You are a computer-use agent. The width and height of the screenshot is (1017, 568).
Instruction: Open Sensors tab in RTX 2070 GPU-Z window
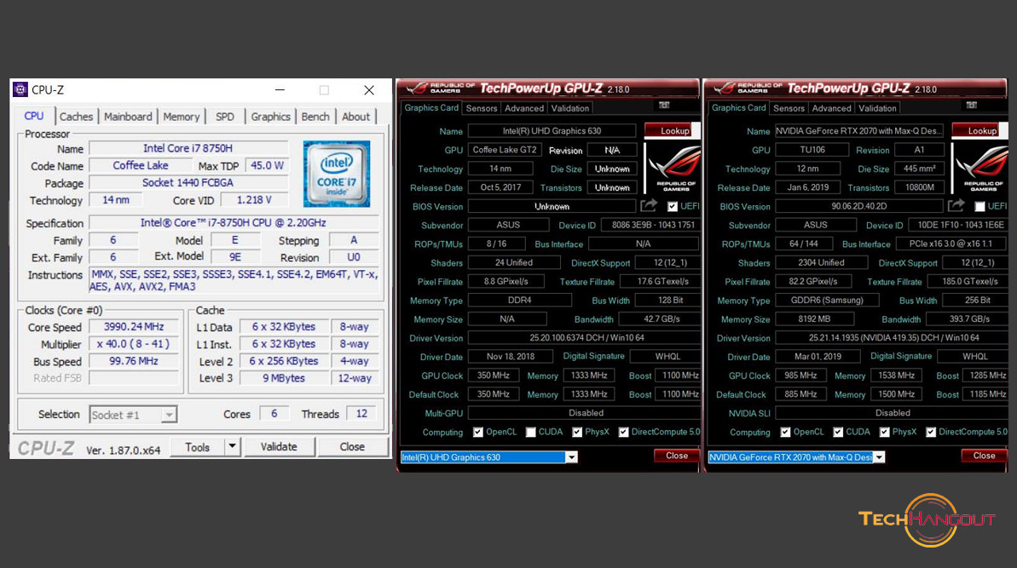point(789,108)
